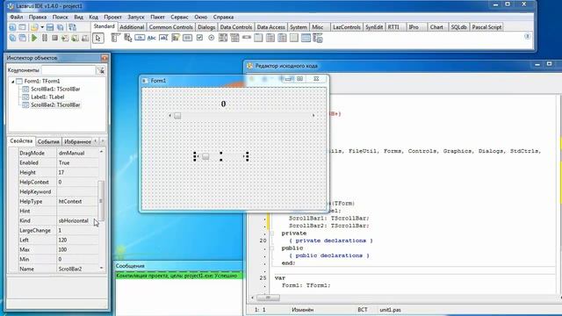Edit the Max property value 100
This screenshot has width=562, height=316.
click(77, 249)
